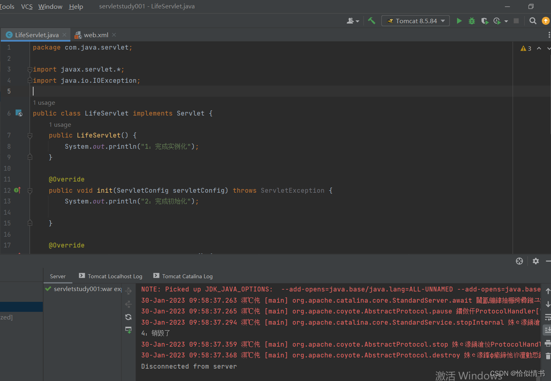Click the "4: 销毁了" console output line
Image resolution: width=551 pixels, height=381 pixels.
click(x=156, y=333)
